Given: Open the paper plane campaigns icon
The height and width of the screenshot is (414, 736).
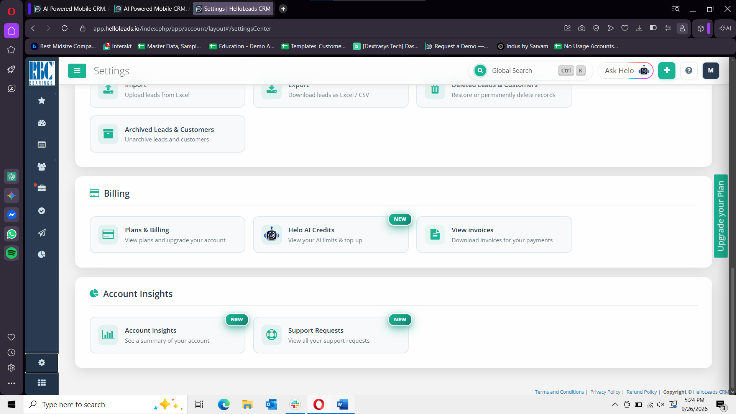Looking at the screenshot, I should pyautogui.click(x=42, y=233).
